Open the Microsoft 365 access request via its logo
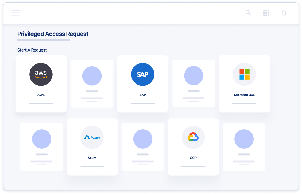The image size is (302, 194). tap(244, 74)
